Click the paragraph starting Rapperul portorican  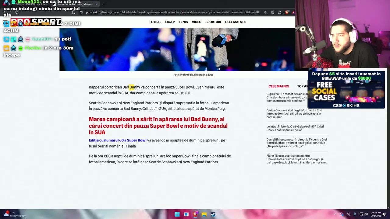[156, 90]
